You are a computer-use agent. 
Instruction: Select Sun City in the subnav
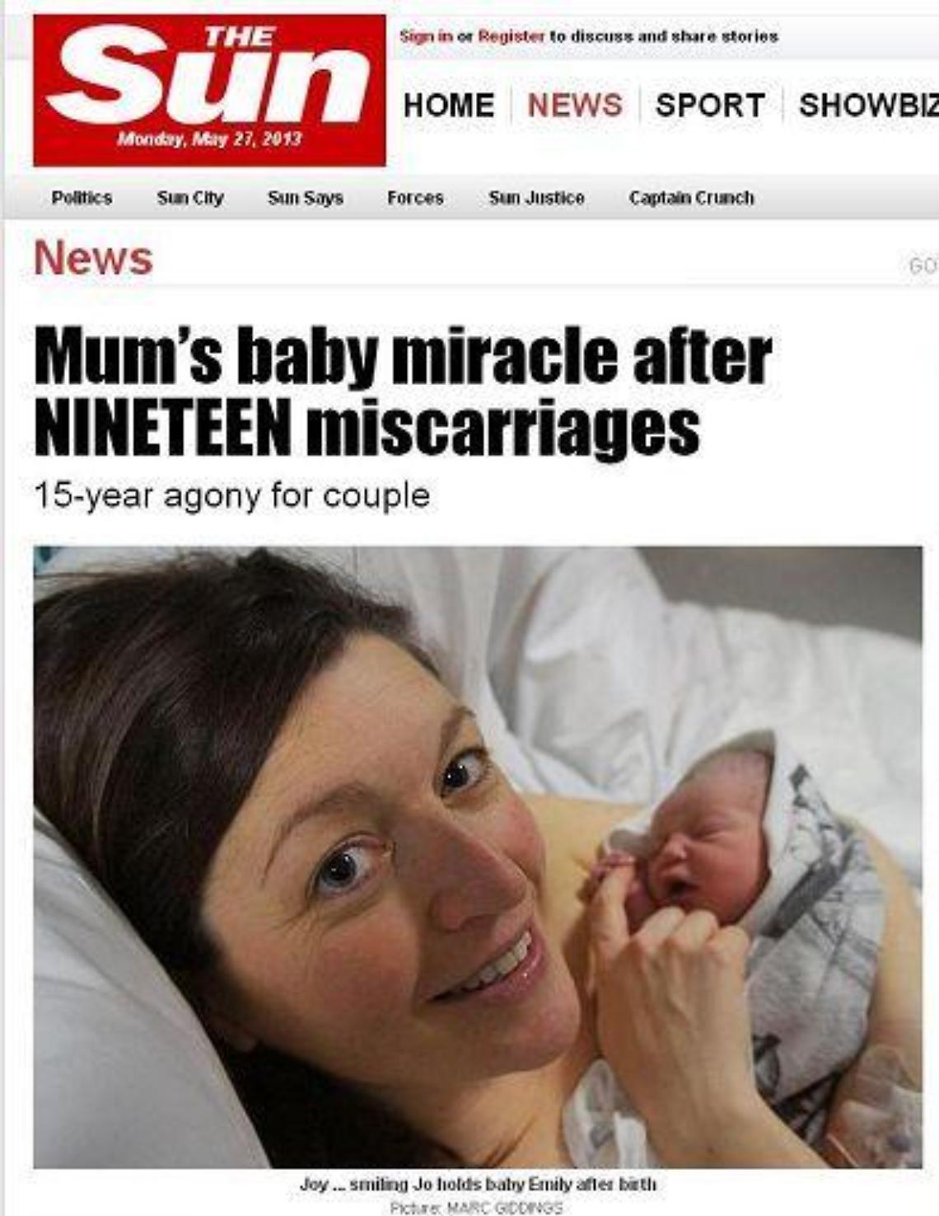click(190, 198)
